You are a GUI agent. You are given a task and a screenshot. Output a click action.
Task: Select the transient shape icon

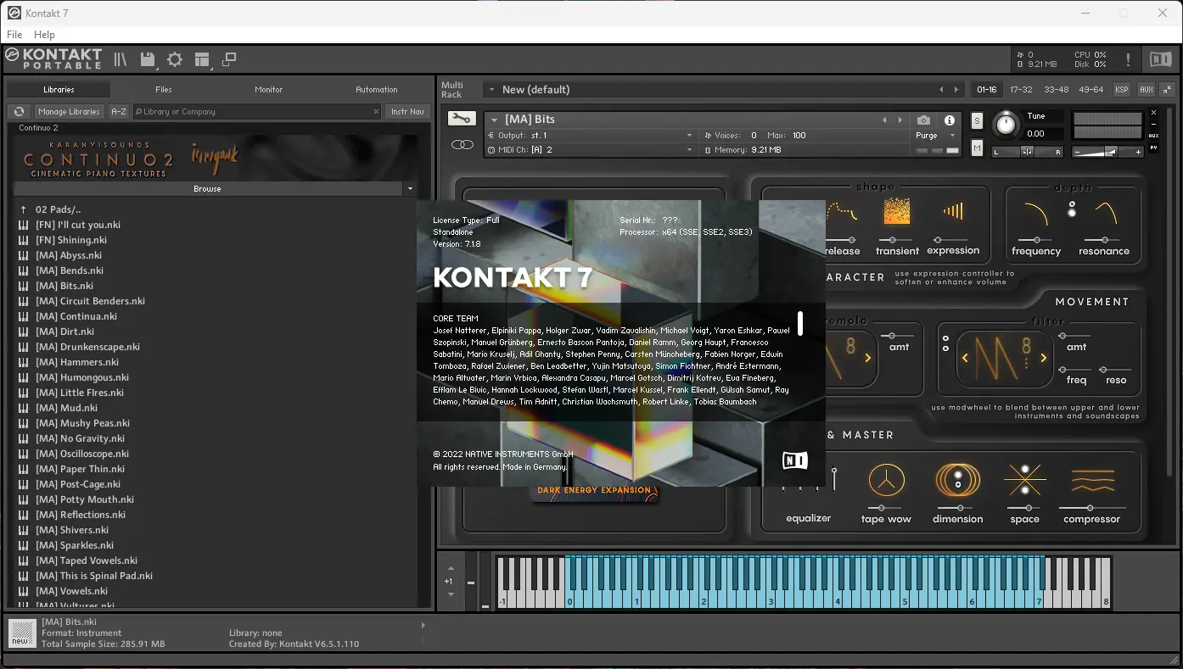click(x=897, y=211)
